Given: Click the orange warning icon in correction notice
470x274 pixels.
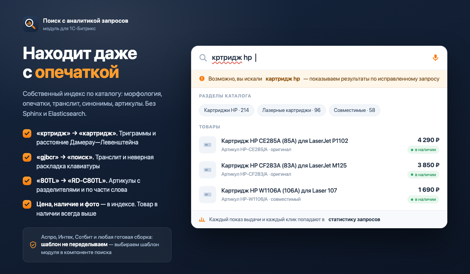Looking at the screenshot, I should pyautogui.click(x=202, y=79).
